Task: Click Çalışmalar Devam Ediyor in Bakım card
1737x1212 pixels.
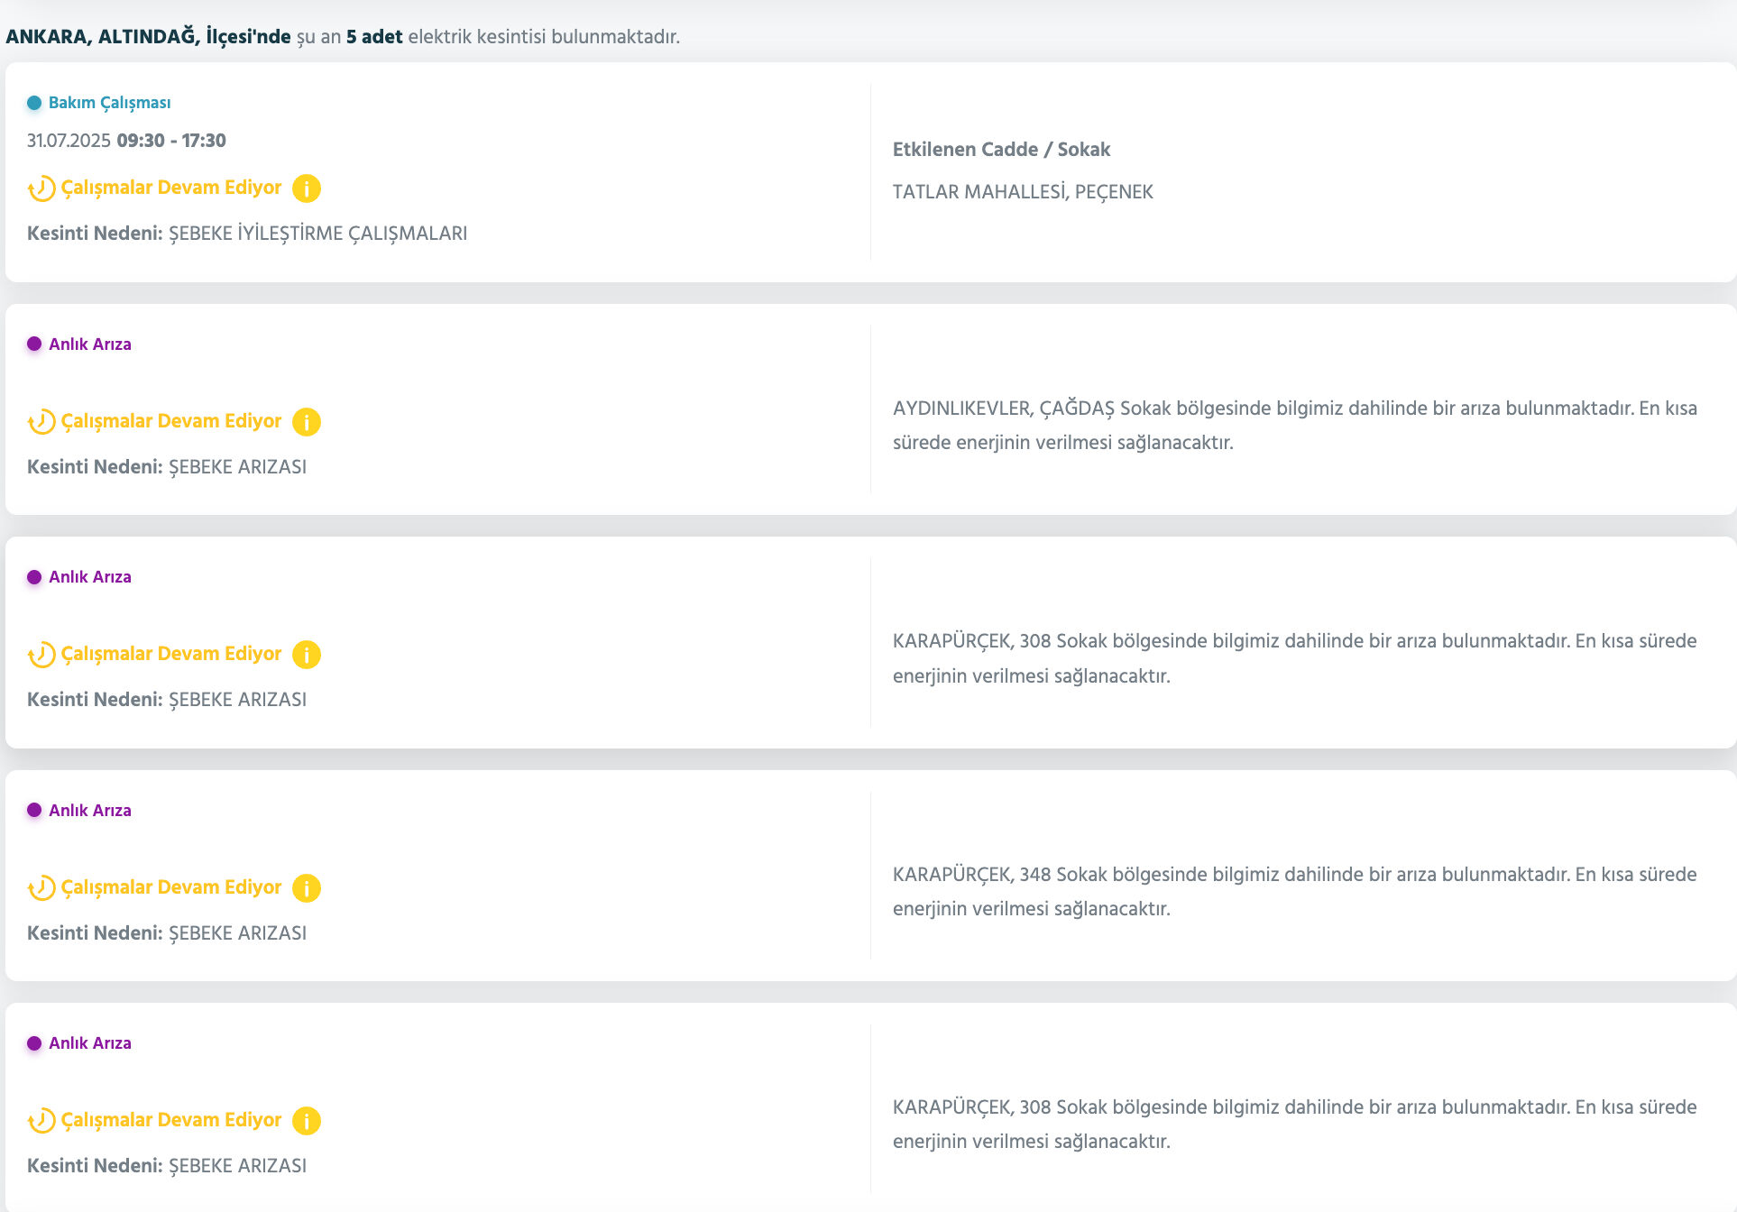Action: pos(171,188)
